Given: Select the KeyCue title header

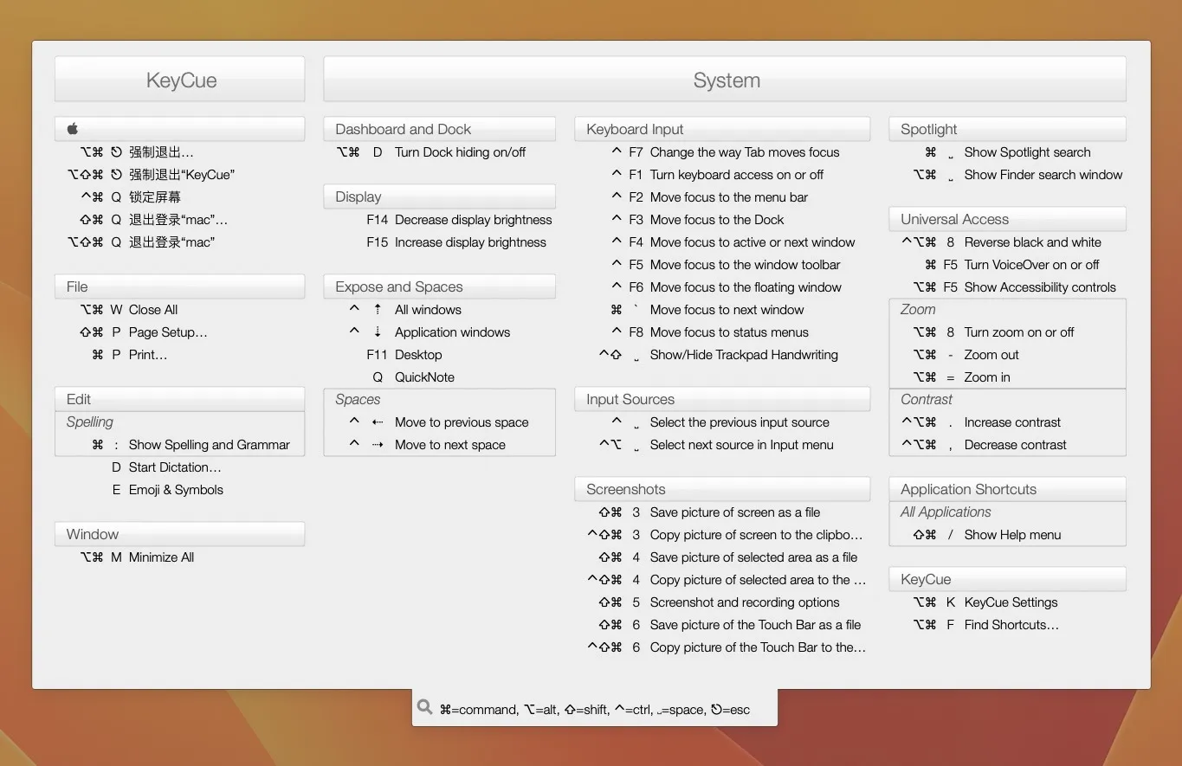Looking at the screenshot, I should 179,80.
